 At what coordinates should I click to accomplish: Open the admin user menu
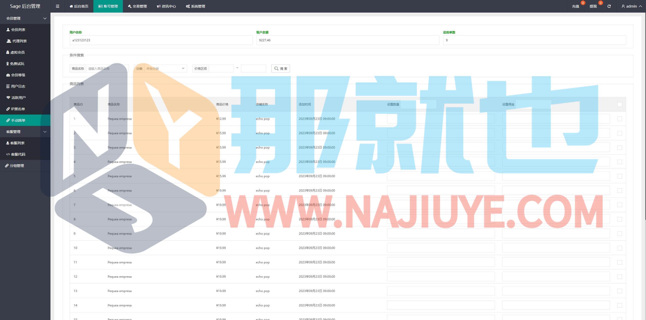[x=632, y=6]
